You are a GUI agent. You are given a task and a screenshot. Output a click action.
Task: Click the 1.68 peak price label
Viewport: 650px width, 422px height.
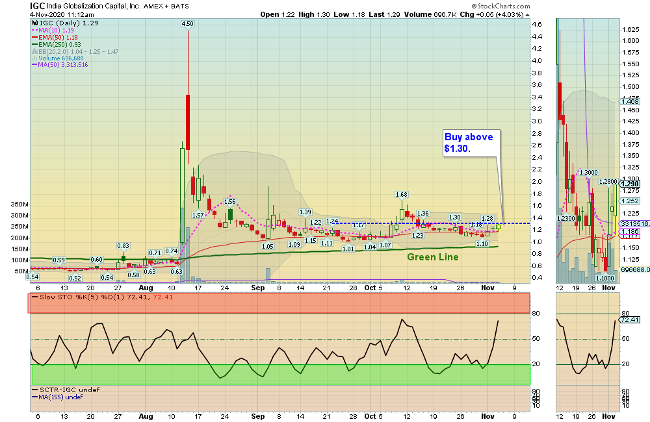[x=401, y=194]
